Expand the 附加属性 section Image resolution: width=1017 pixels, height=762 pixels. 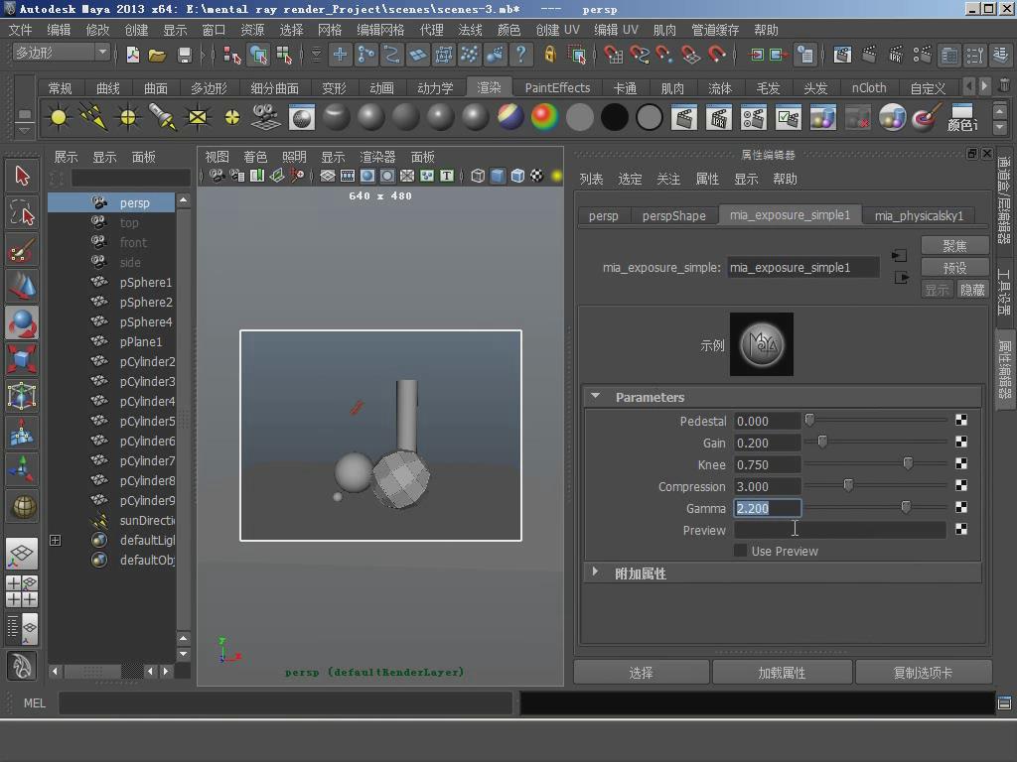(595, 572)
